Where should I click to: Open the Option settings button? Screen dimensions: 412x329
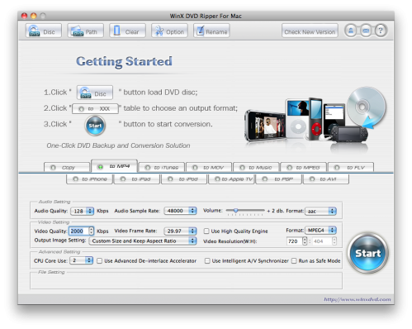click(169, 31)
